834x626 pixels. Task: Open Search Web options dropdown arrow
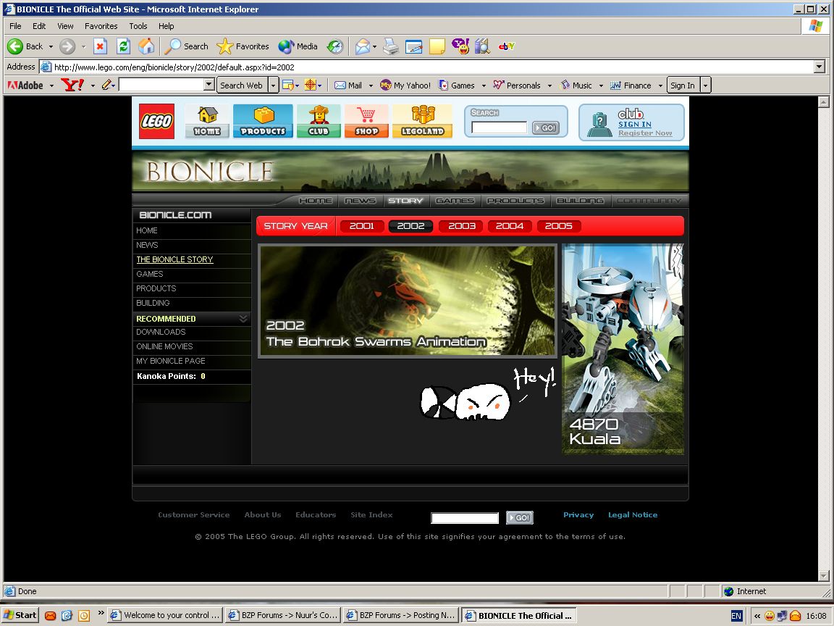(274, 85)
